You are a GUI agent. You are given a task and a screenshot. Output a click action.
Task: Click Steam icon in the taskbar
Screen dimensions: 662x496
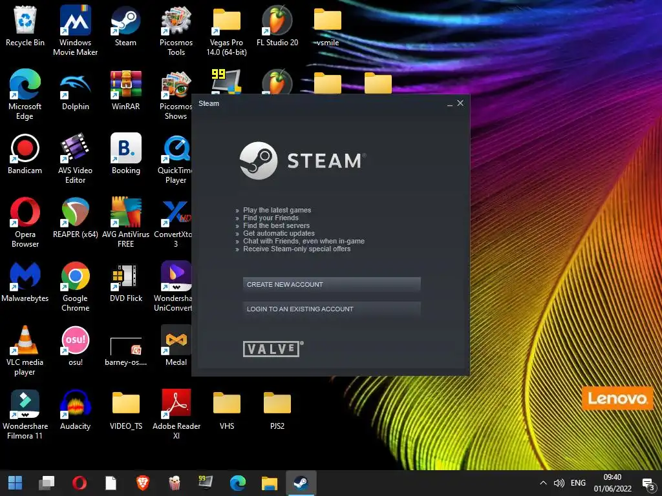(301, 483)
